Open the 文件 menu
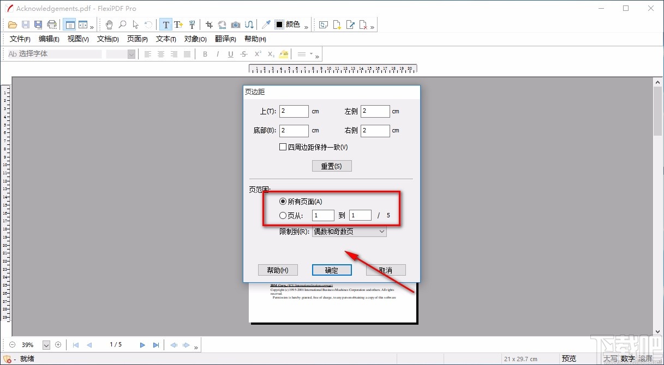The height and width of the screenshot is (365, 664). tap(20, 39)
